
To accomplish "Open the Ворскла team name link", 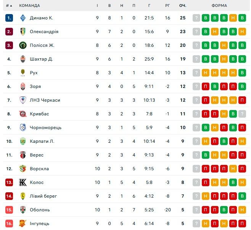I will [x=39, y=169].
